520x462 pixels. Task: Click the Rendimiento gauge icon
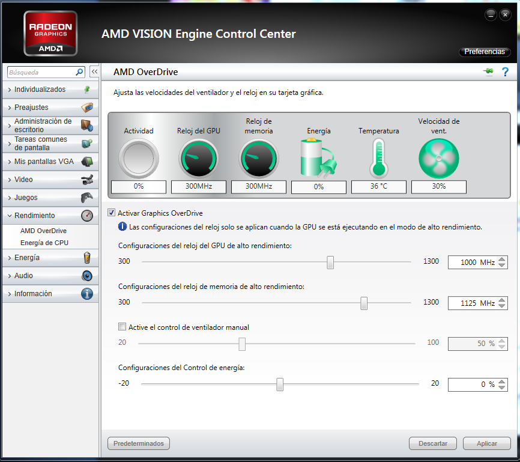tap(87, 216)
